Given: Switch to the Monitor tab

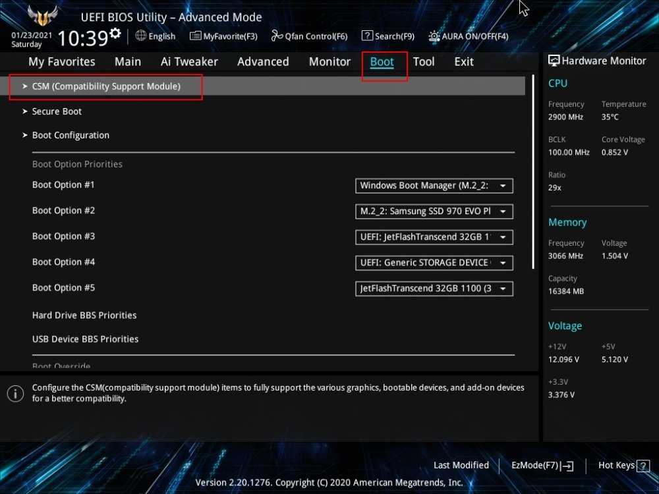Looking at the screenshot, I should [x=329, y=62].
